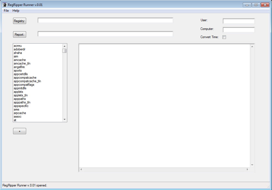272x190 pixels.
Task: Click the plus button below plugin list
Action: (x=19, y=131)
